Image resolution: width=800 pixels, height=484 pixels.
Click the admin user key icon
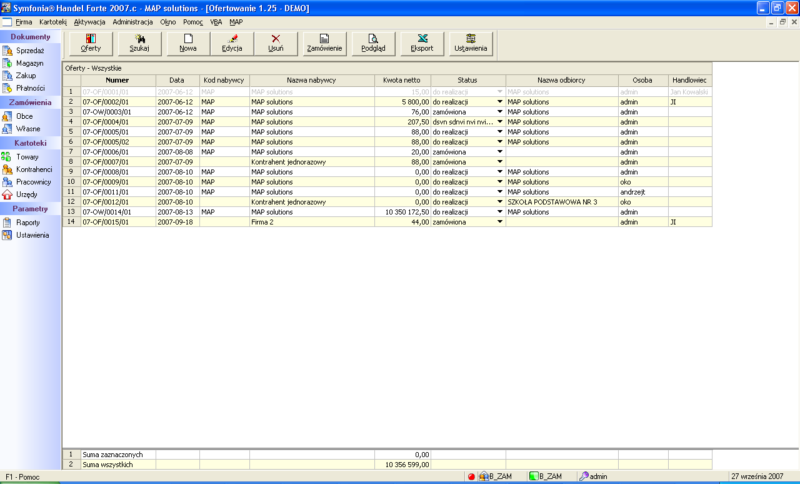point(584,476)
